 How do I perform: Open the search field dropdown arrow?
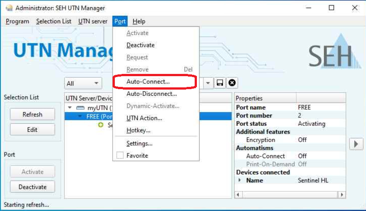click(x=208, y=83)
